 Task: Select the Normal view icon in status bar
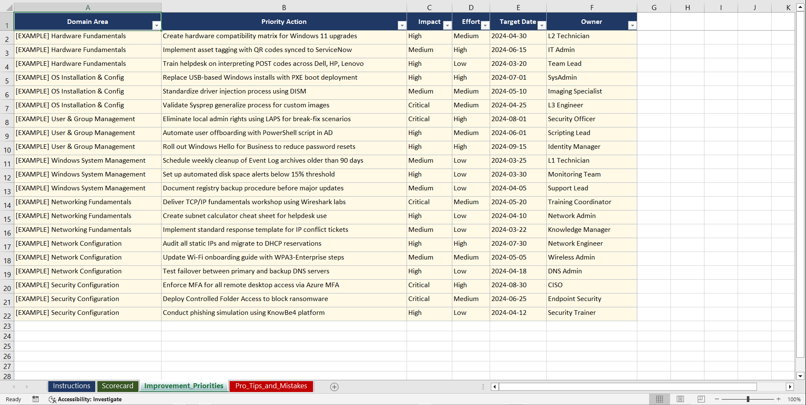(660, 399)
